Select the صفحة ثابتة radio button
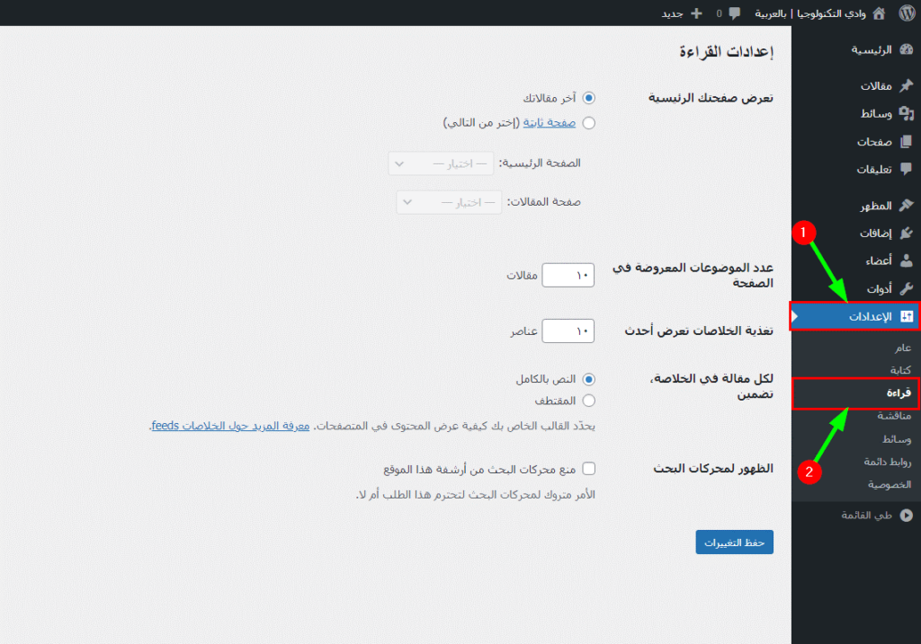 588,122
